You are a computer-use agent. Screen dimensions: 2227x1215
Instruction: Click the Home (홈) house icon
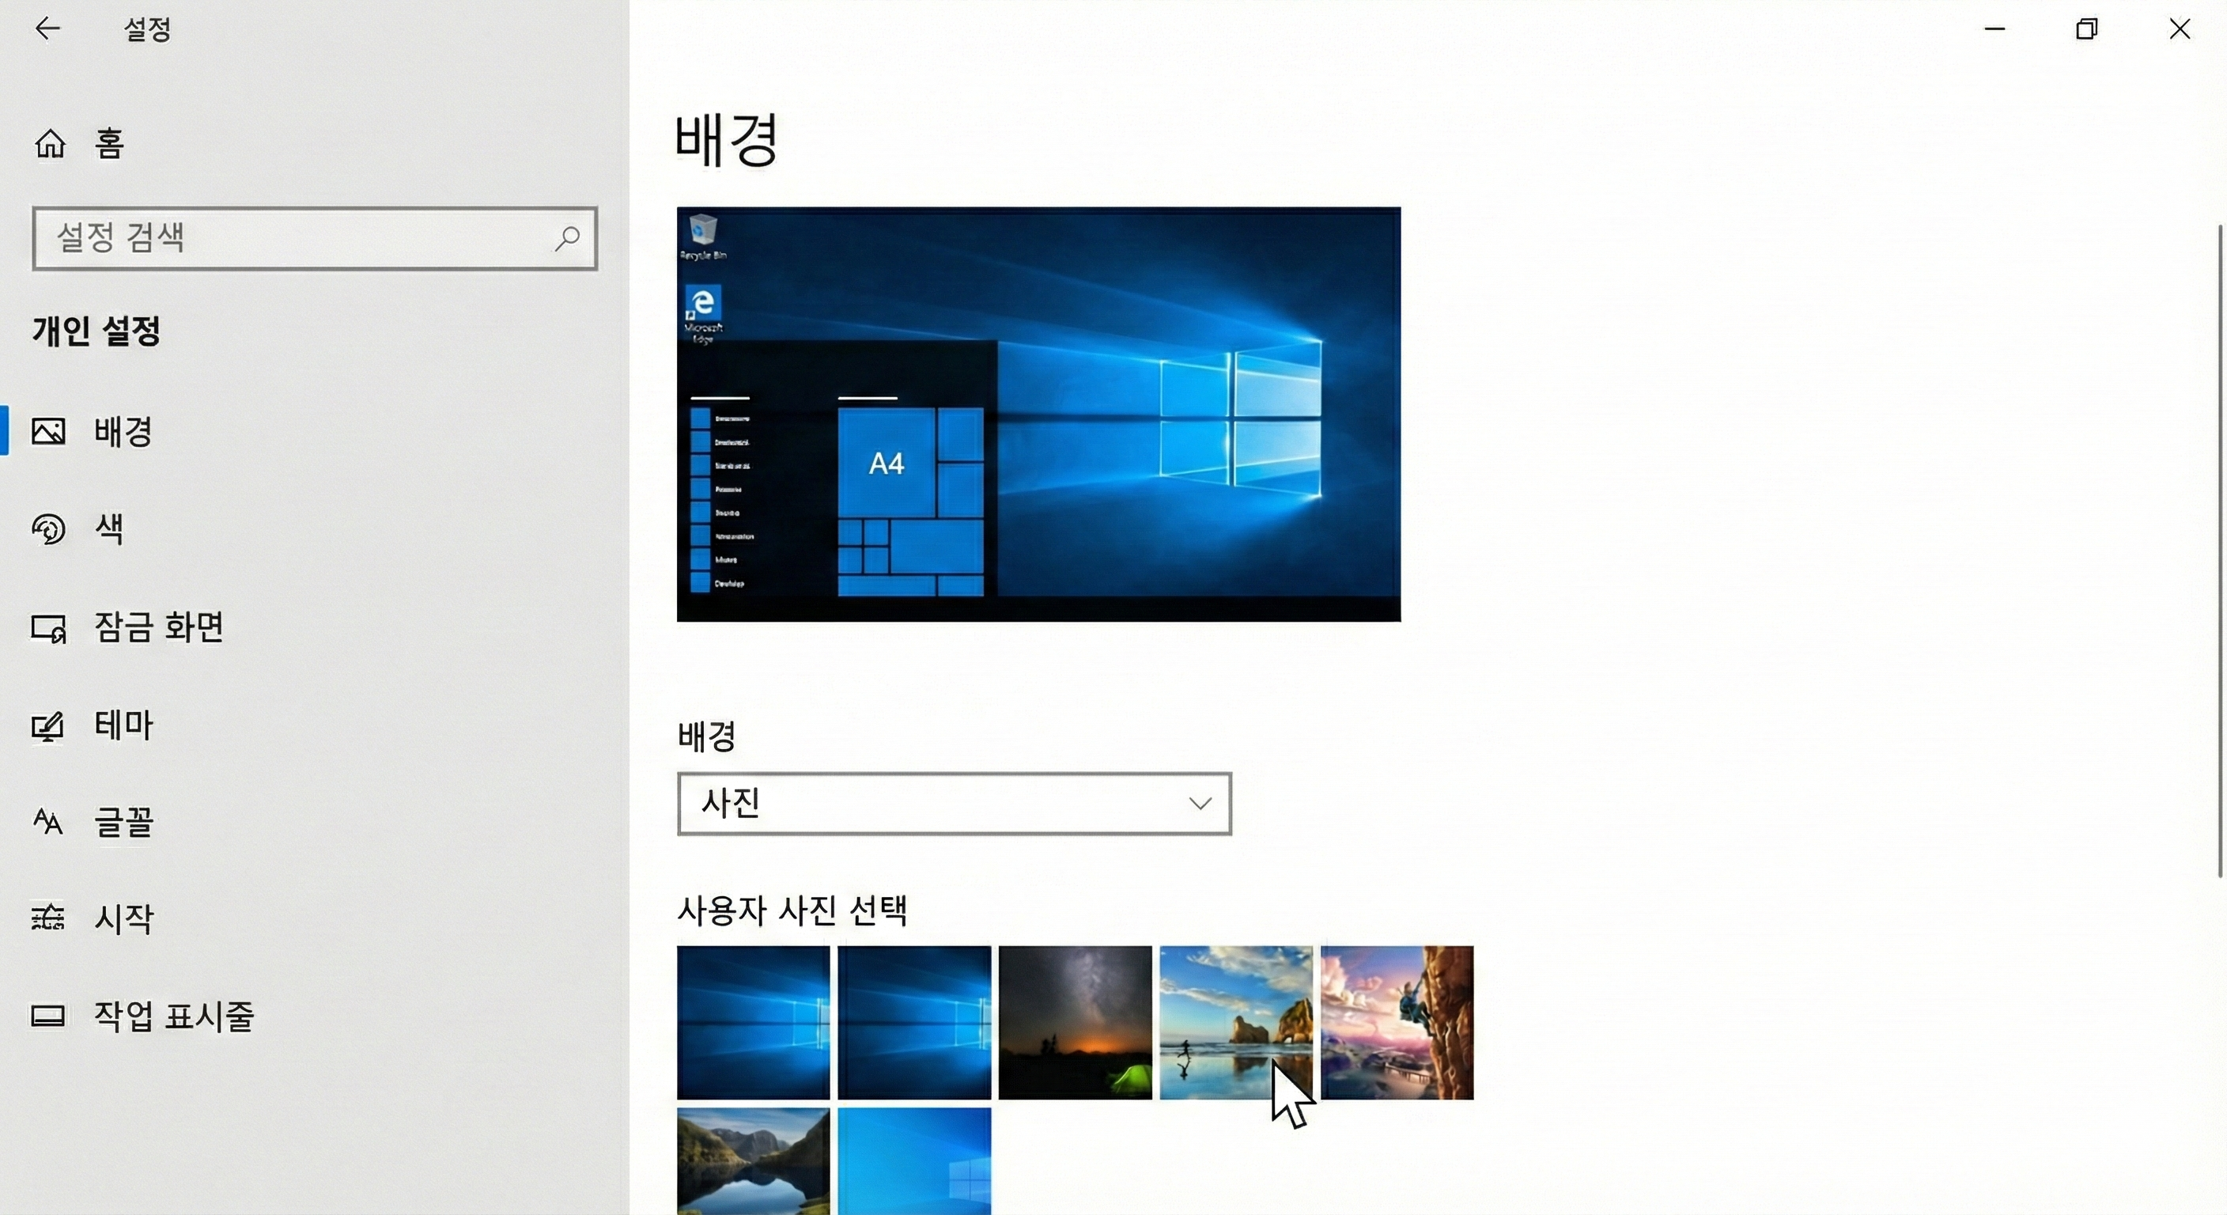click(50, 143)
